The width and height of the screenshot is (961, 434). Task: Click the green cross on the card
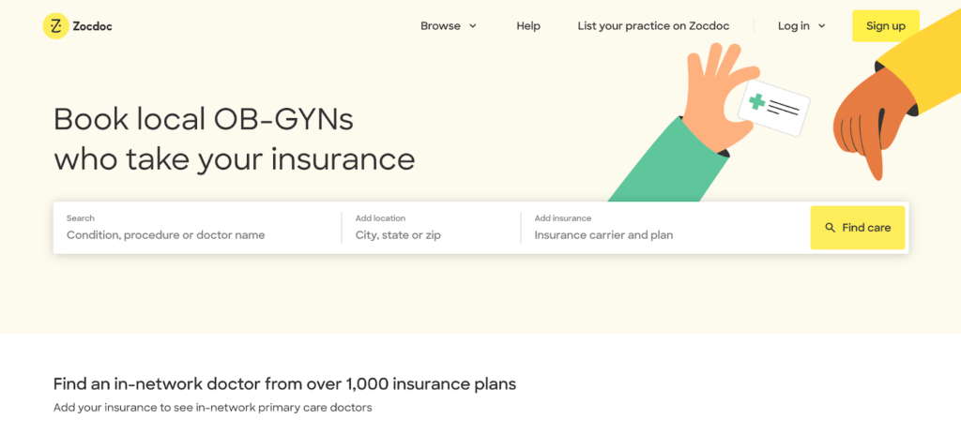pyautogui.click(x=757, y=101)
